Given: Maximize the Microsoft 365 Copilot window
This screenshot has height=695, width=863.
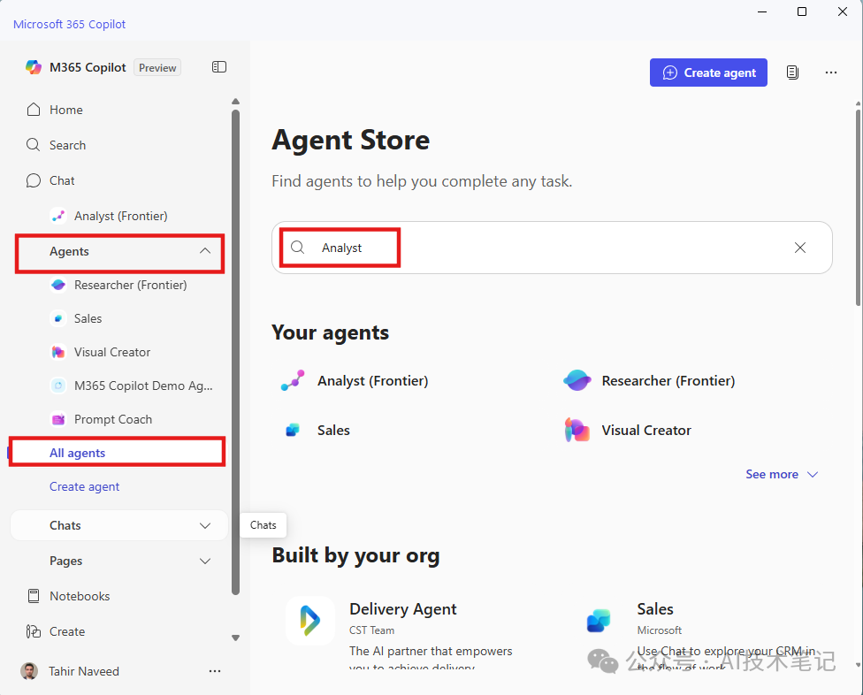Looking at the screenshot, I should (x=802, y=11).
